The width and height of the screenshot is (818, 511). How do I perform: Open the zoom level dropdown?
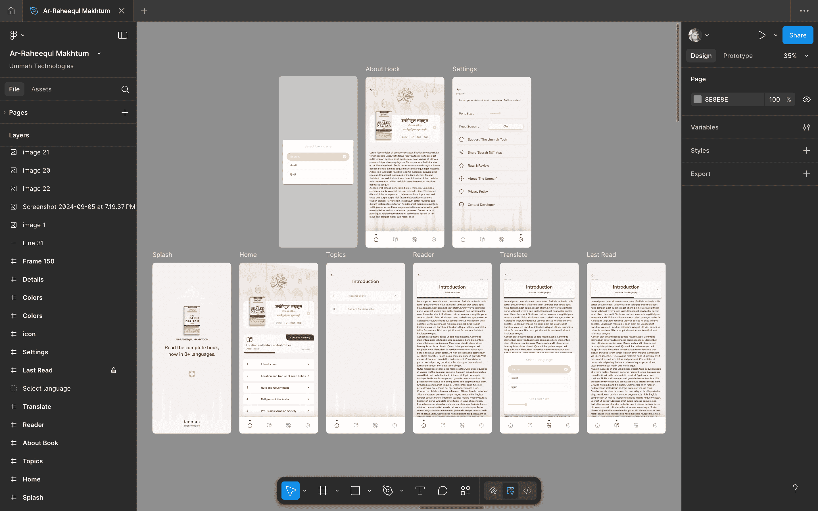(x=795, y=55)
